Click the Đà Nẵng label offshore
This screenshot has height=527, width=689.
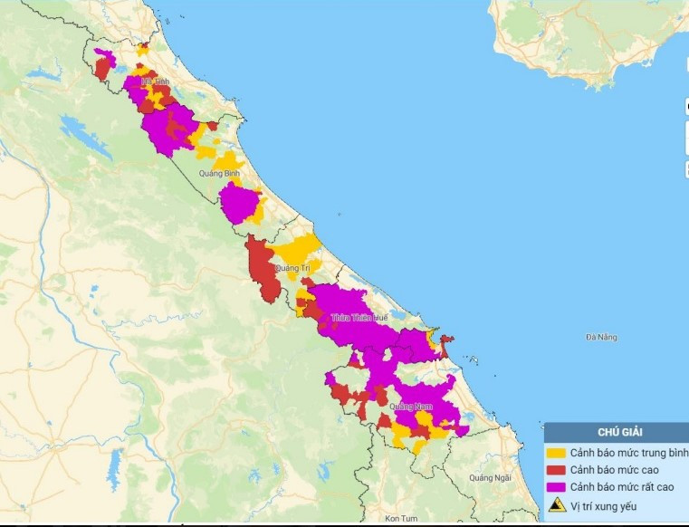coord(601,338)
